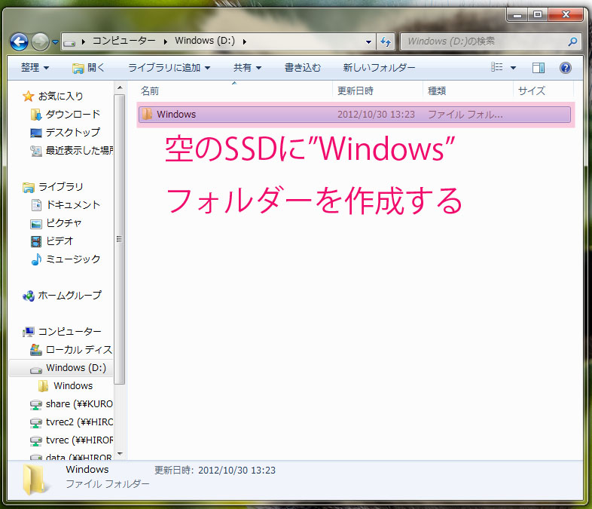592x509 pixels.
Task: Open the recent pages dropdown arrow
Action: coord(55,42)
